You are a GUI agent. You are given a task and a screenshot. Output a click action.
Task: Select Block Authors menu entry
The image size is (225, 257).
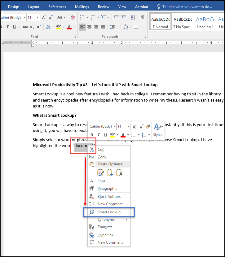109,197
